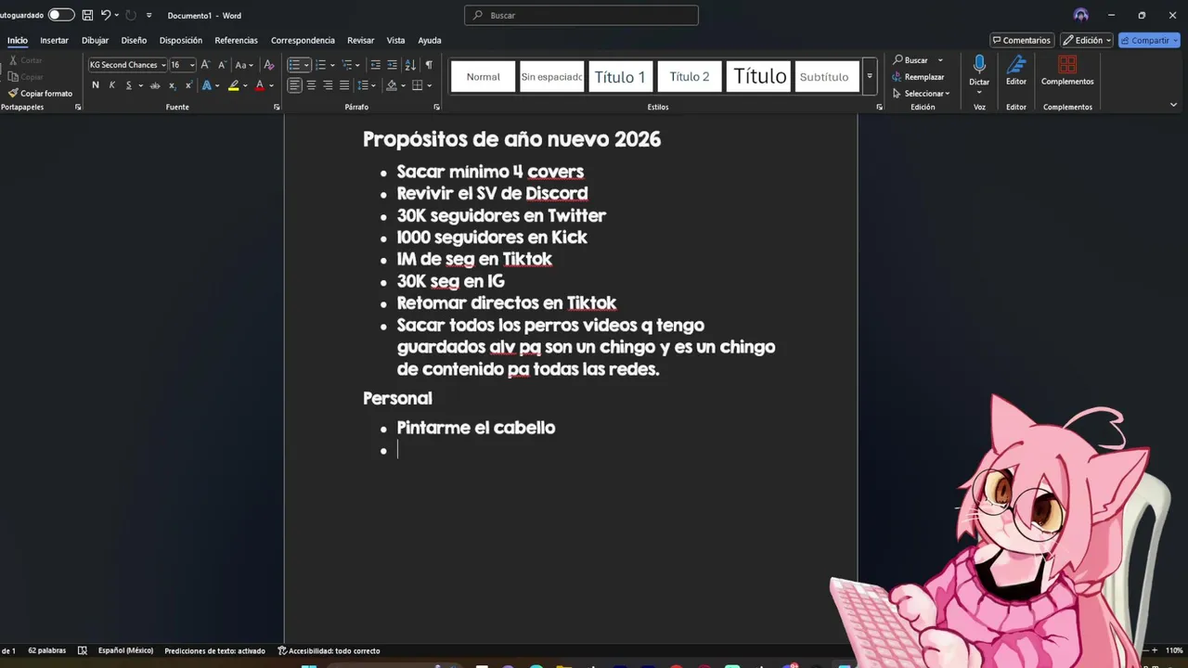Open the Vista tab
This screenshot has height=668, width=1188.
(x=395, y=40)
